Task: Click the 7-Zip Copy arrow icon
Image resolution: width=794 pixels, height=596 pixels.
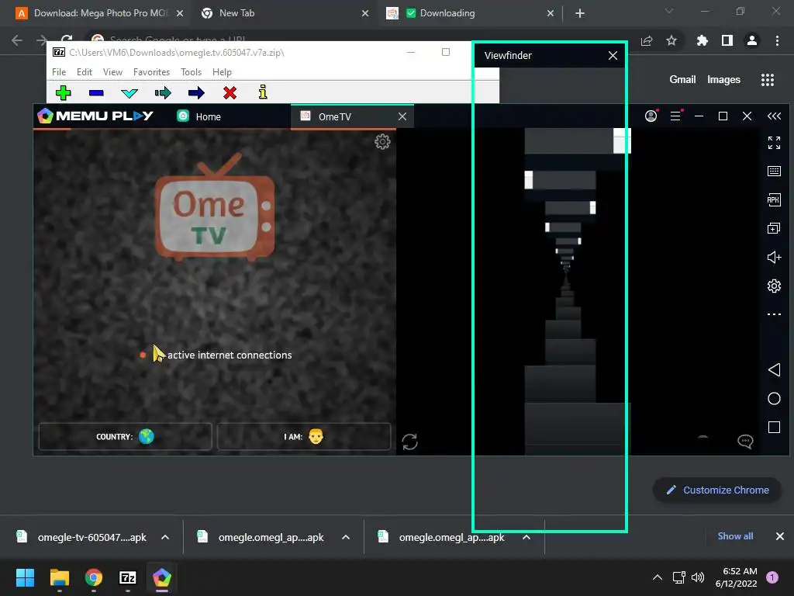Action: [x=163, y=93]
